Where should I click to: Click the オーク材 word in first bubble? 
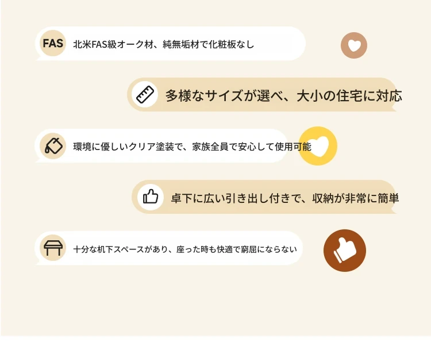(135, 44)
